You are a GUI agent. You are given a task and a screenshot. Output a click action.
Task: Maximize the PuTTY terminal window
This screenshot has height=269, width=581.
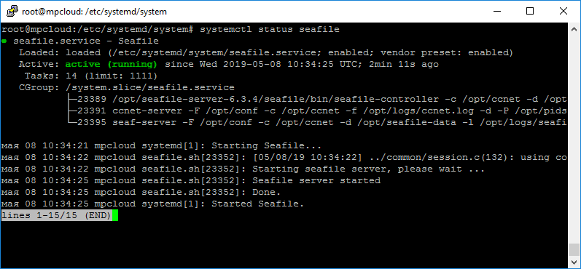coord(530,12)
